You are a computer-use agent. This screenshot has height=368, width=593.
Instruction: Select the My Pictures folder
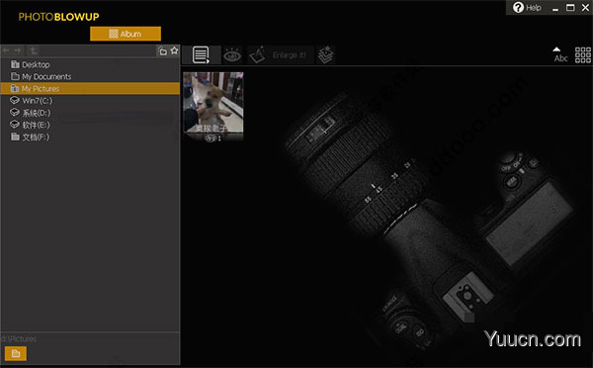(x=90, y=89)
